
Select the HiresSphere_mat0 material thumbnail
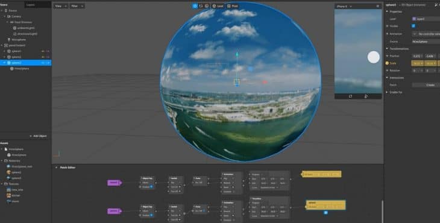[x=8, y=166]
